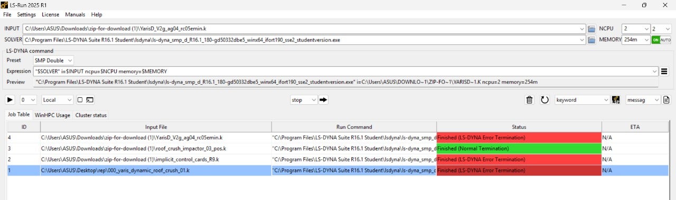Click the N/A ETA cell of job 4
The image size is (676, 200).
coord(635,137)
